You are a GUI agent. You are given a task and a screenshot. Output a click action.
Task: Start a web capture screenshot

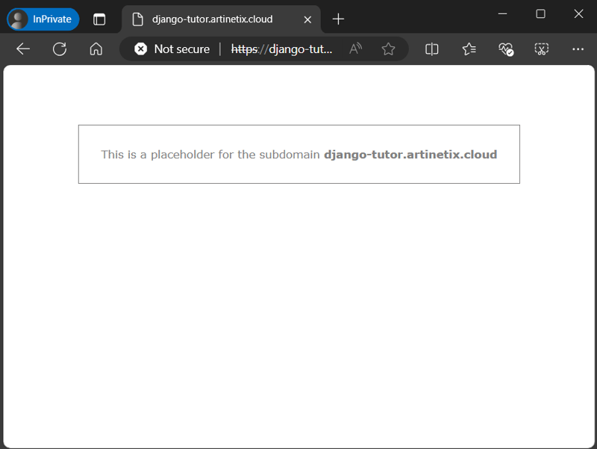tap(542, 49)
